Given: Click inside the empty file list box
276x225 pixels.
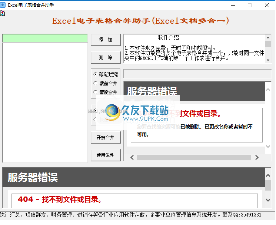Looking at the screenshot, I should 45,103.
